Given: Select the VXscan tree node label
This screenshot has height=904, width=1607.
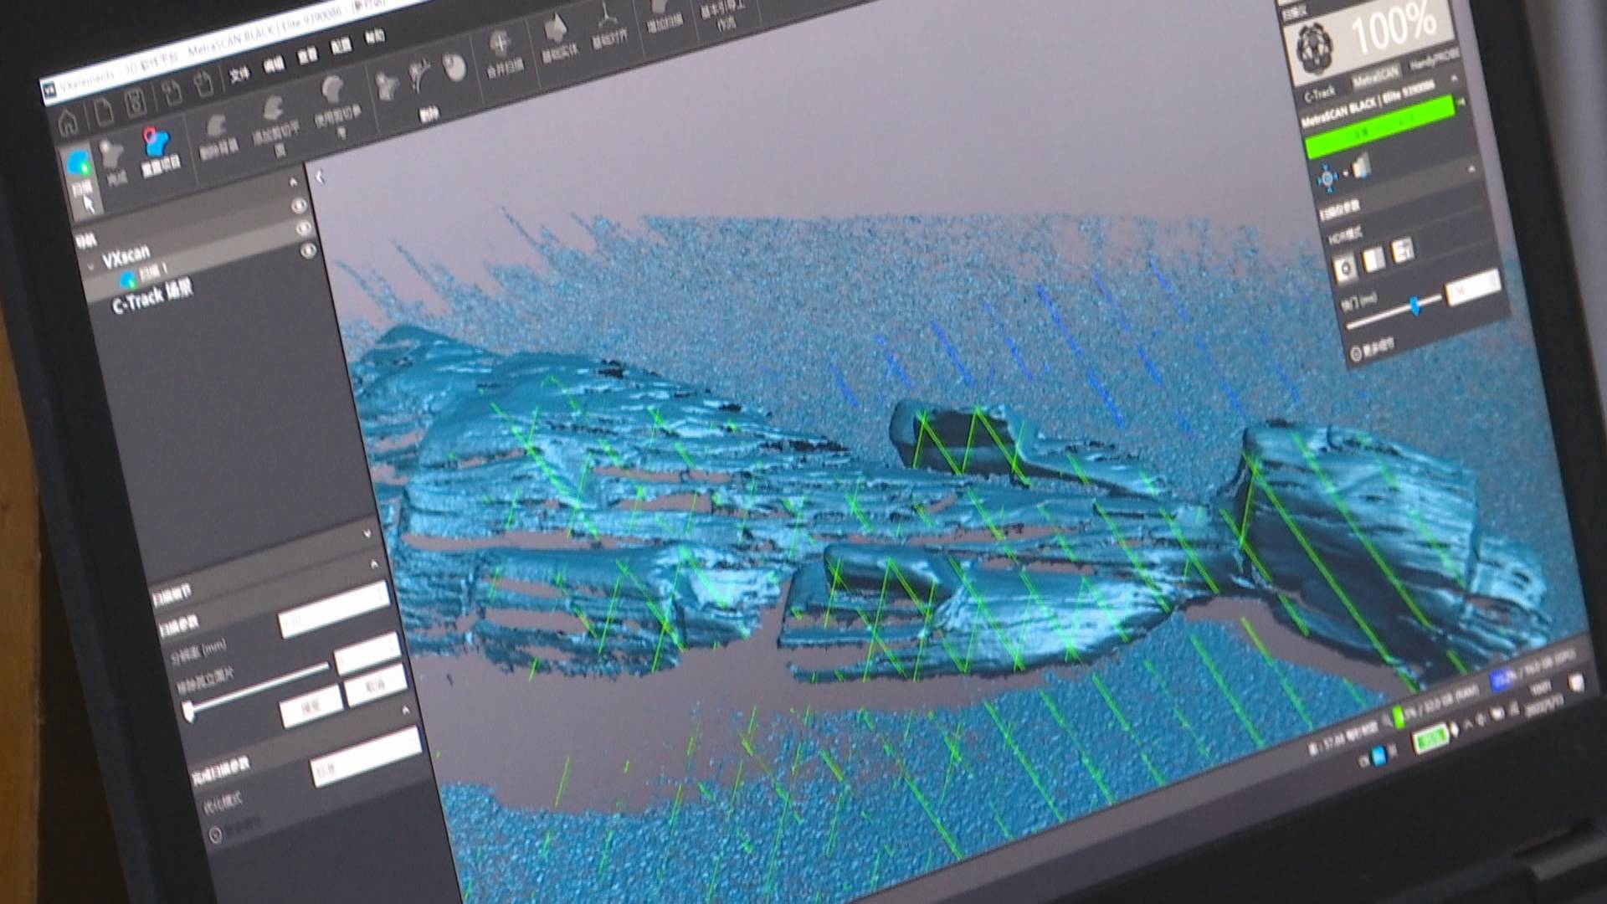Looking at the screenshot, I should pyautogui.click(x=126, y=256).
